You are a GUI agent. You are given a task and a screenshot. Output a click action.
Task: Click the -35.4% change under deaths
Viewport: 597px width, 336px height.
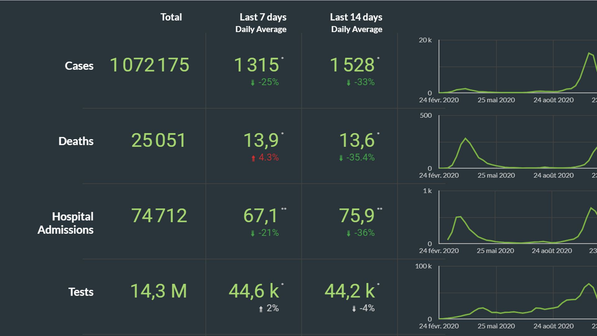click(x=360, y=157)
